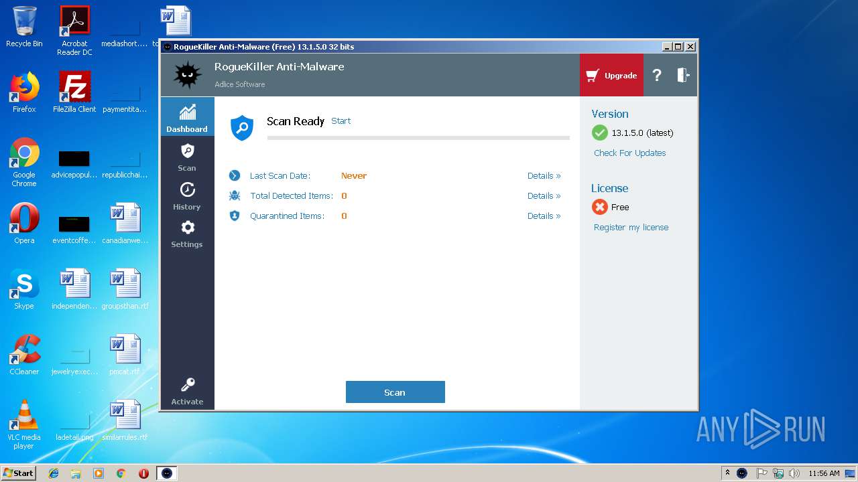
Task: Open help via the question mark icon
Action: tap(657, 76)
